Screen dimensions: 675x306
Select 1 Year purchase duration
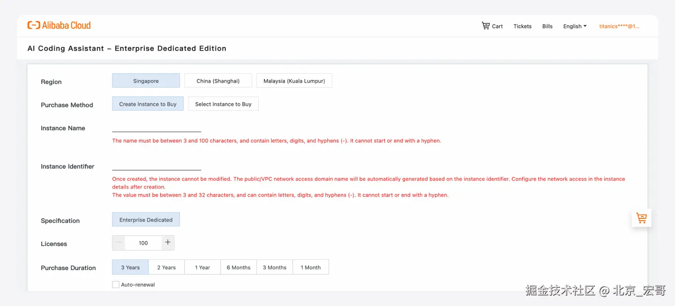202,267
